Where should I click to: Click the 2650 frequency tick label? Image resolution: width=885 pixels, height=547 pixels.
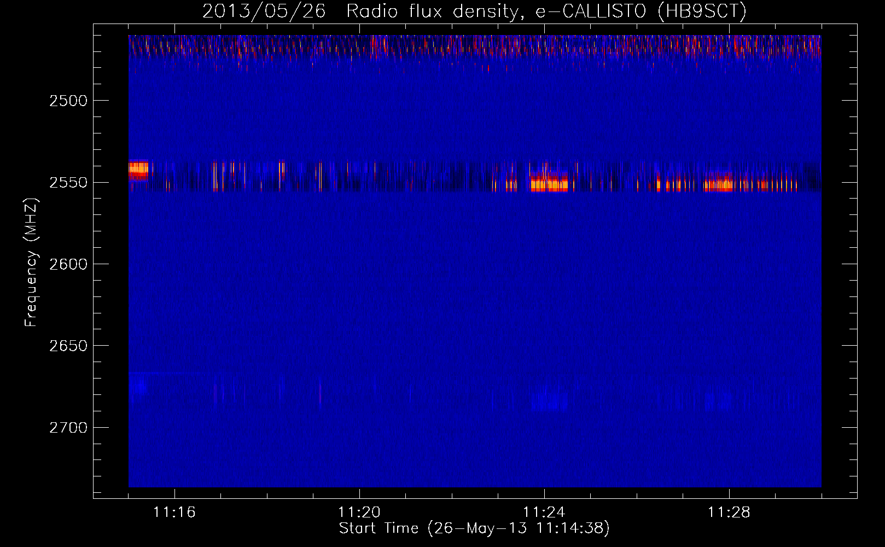(x=68, y=346)
